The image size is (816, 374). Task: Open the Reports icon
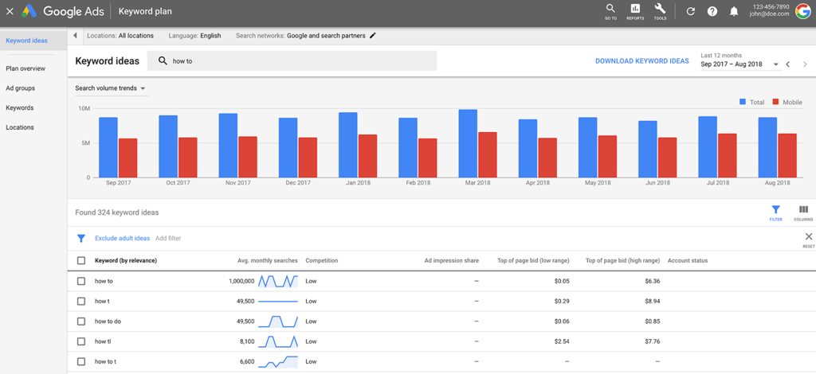coord(635,11)
